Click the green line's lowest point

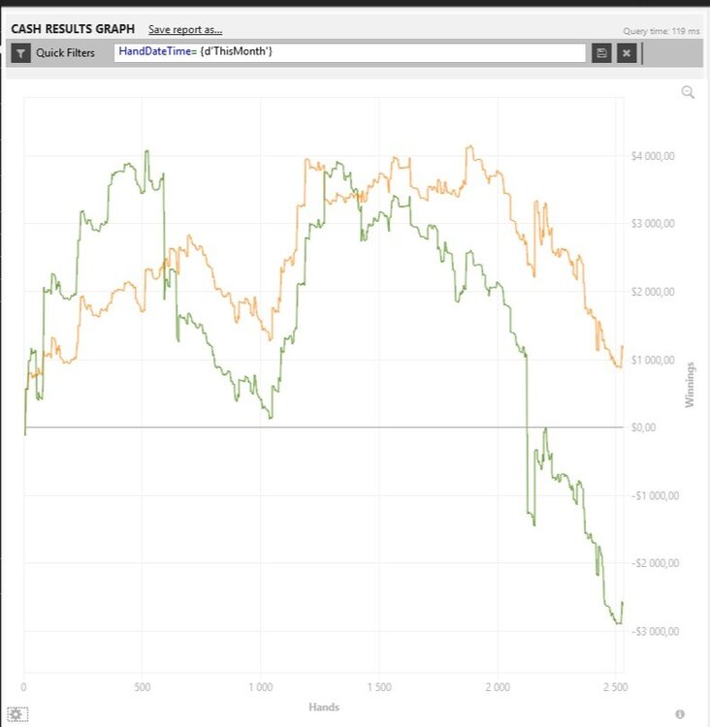(x=617, y=623)
